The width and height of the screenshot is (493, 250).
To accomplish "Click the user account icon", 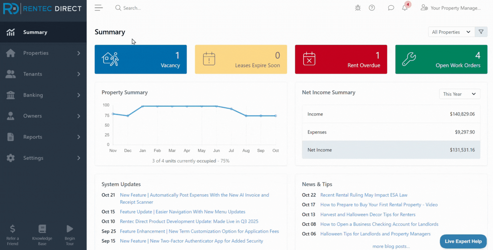I will pos(424,8).
